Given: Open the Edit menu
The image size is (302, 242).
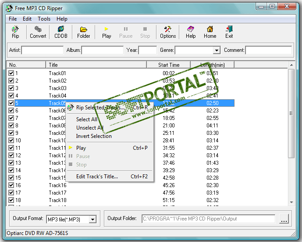Looking at the screenshot, I should point(27,19).
